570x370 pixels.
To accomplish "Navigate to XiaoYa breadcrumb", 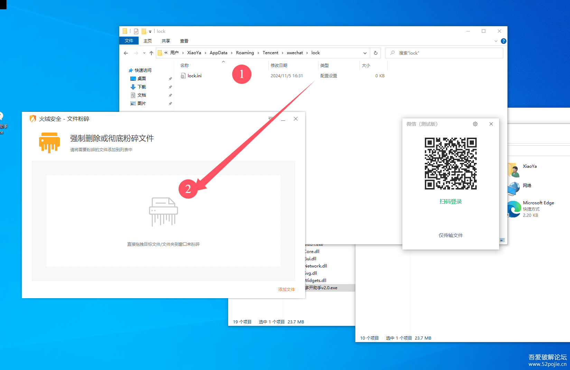I will pyautogui.click(x=194, y=53).
